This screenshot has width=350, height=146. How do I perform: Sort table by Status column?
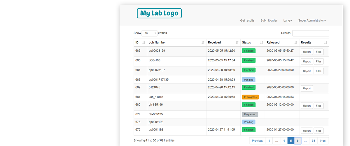[x=253, y=43]
